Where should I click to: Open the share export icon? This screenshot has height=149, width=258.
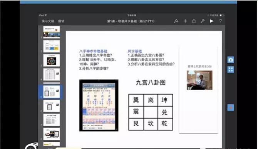(194, 21)
